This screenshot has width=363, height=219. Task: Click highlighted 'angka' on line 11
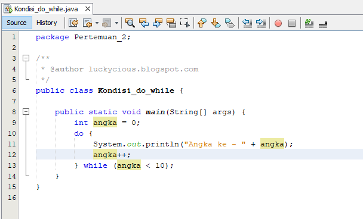click(x=272, y=144)
